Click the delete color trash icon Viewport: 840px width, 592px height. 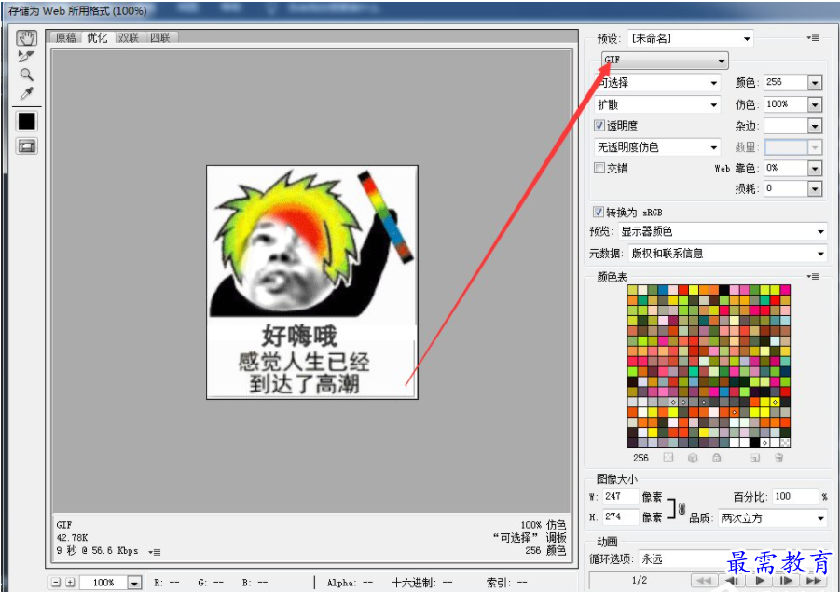click(778, 458)
